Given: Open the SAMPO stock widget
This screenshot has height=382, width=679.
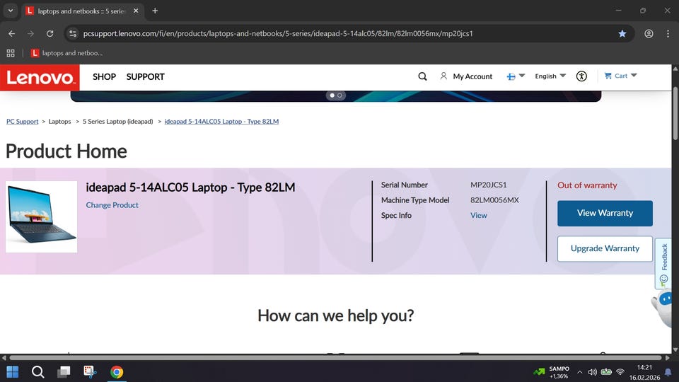Looking at the screenshot, I should tap(551, 372).
